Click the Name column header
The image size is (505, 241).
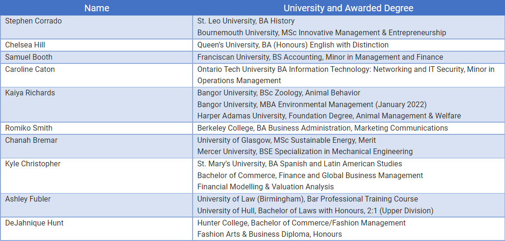pyautogui.click(x=97, y=8)
